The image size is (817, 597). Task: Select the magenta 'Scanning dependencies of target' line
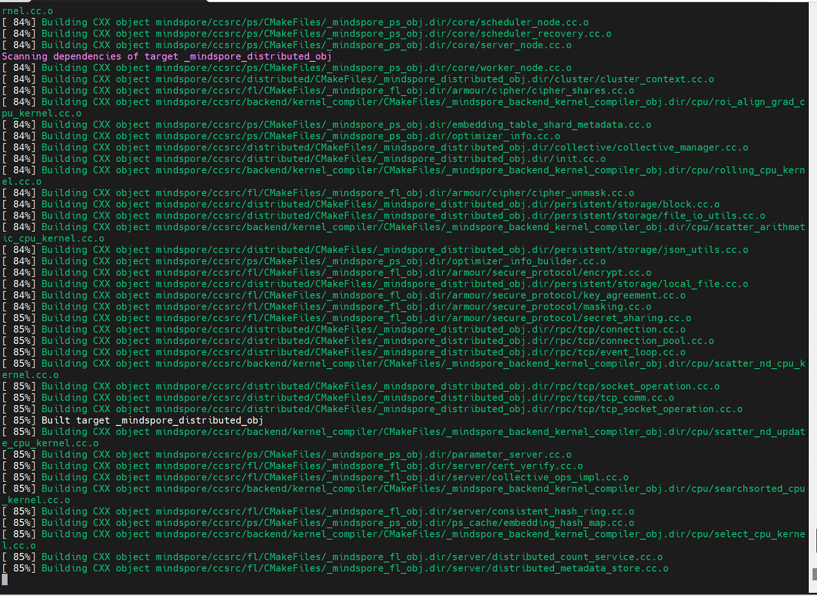[x=167, y=57]
